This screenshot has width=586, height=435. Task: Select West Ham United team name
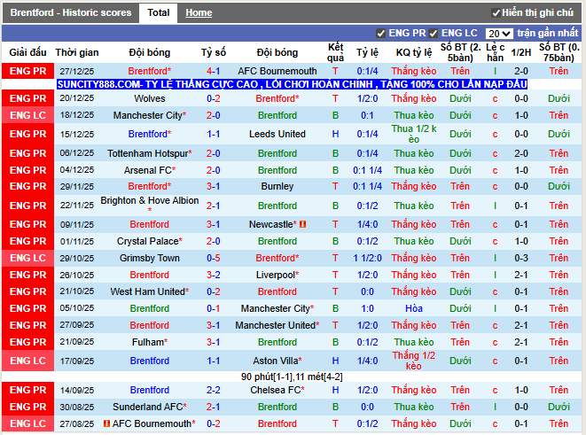click(150, 291)
